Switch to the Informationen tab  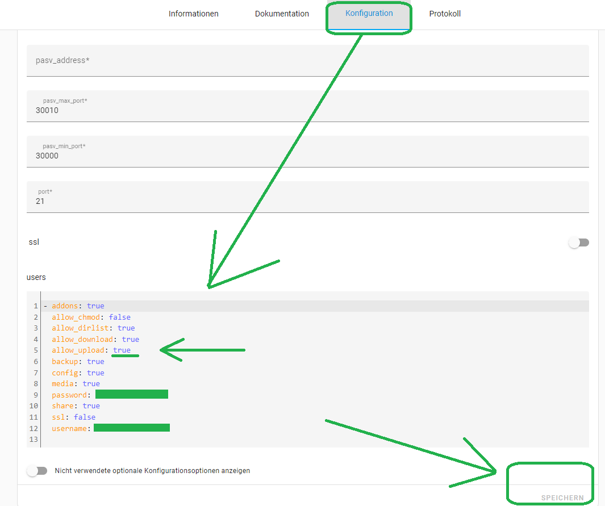pyautogui.click(x=193, y=14)
